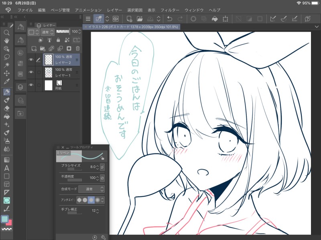The image size is (321, 240).
Task: Click the Transform scale/rotate icon
Action: tap(225, 19)
